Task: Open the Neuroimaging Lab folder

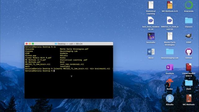Action: (170, 52)
